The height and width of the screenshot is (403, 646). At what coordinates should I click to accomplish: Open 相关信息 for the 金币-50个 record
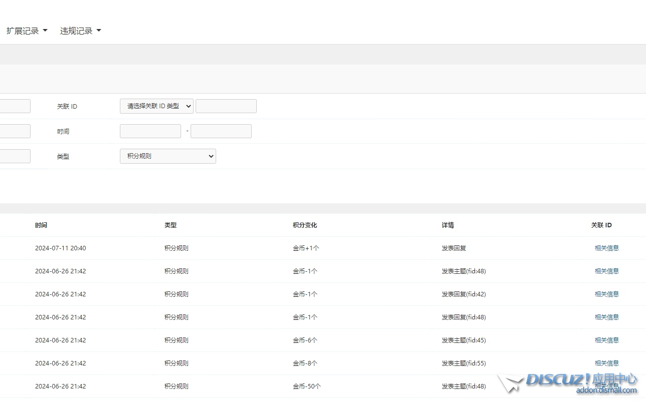606,386
